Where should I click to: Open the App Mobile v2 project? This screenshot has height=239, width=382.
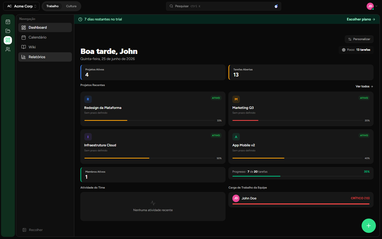point(301,147)
